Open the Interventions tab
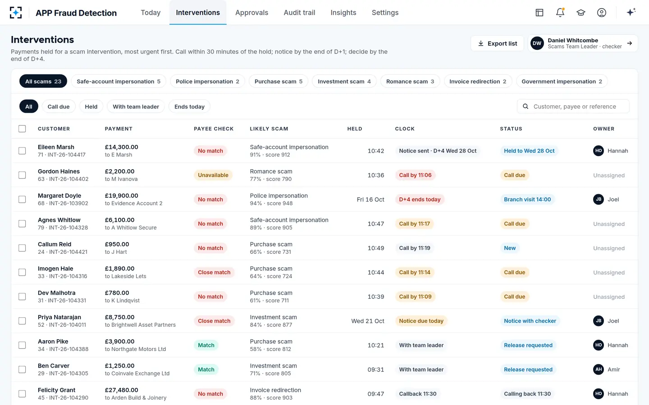The height and width of the screenshot is (405, 649). 198,13
